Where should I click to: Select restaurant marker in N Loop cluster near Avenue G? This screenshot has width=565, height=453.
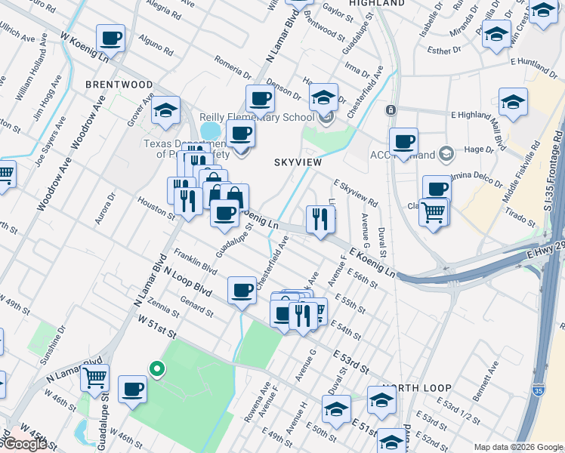304,319
